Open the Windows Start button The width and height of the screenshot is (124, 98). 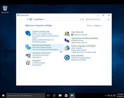3,95
